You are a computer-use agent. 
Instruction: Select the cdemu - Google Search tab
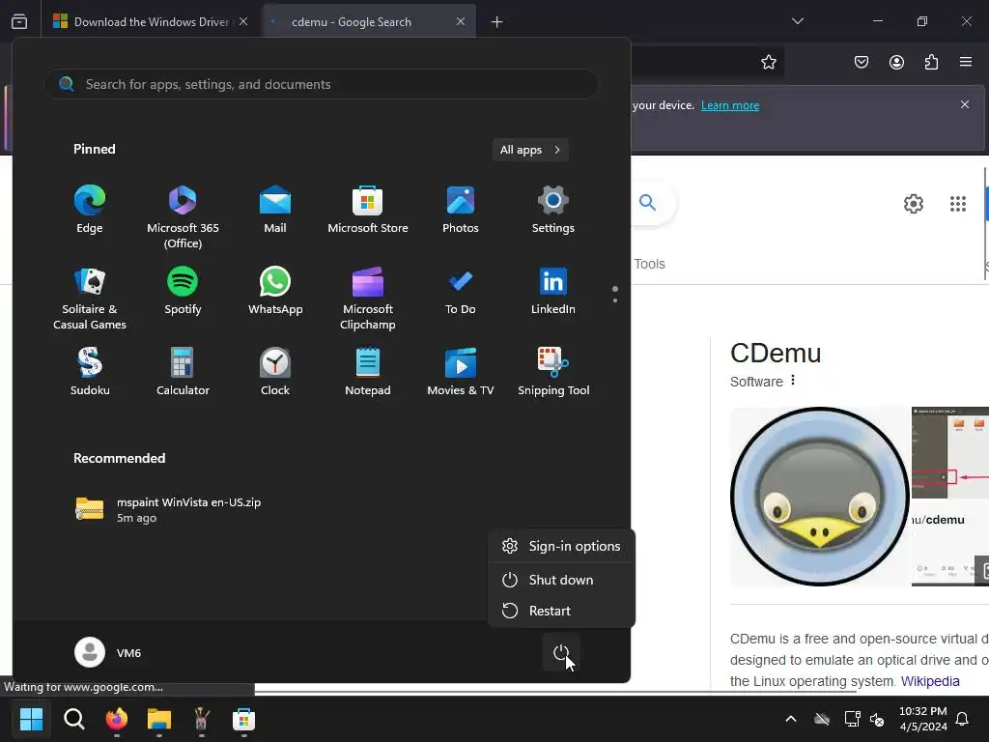[369, 21]
